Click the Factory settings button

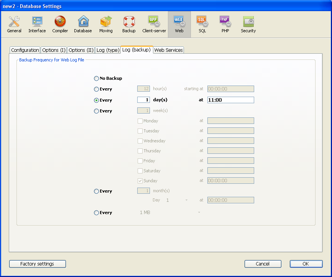[x=37, y=264]
